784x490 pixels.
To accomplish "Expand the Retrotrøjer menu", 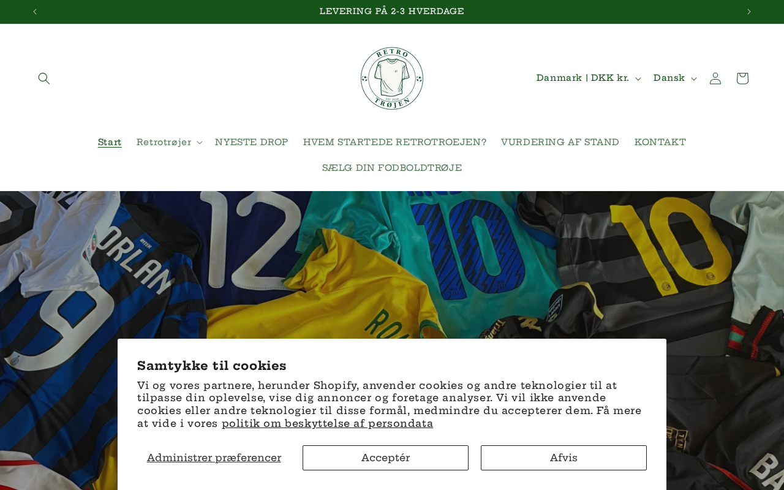I will (169, 143).
